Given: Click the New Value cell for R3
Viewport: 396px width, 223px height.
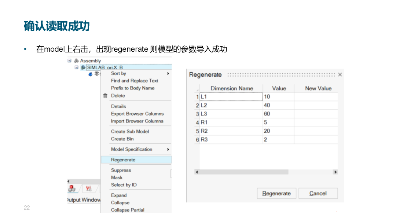Looking at the screenshot, I should 316,140.
